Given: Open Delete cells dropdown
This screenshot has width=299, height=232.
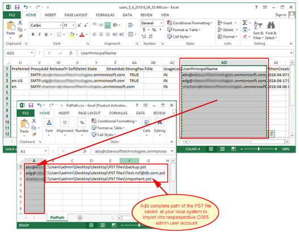Looking at the screenshot, I should (x=228, y=29).
